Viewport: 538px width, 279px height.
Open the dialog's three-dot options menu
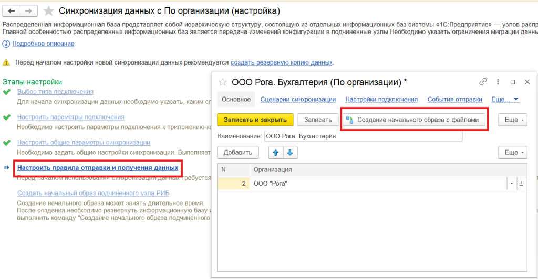click(x=498, y=82)
